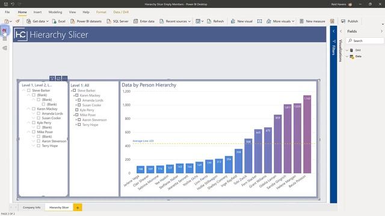Switch to Model view in left sidebar
The height and width of the screenshot is (216, 385).
5,48
